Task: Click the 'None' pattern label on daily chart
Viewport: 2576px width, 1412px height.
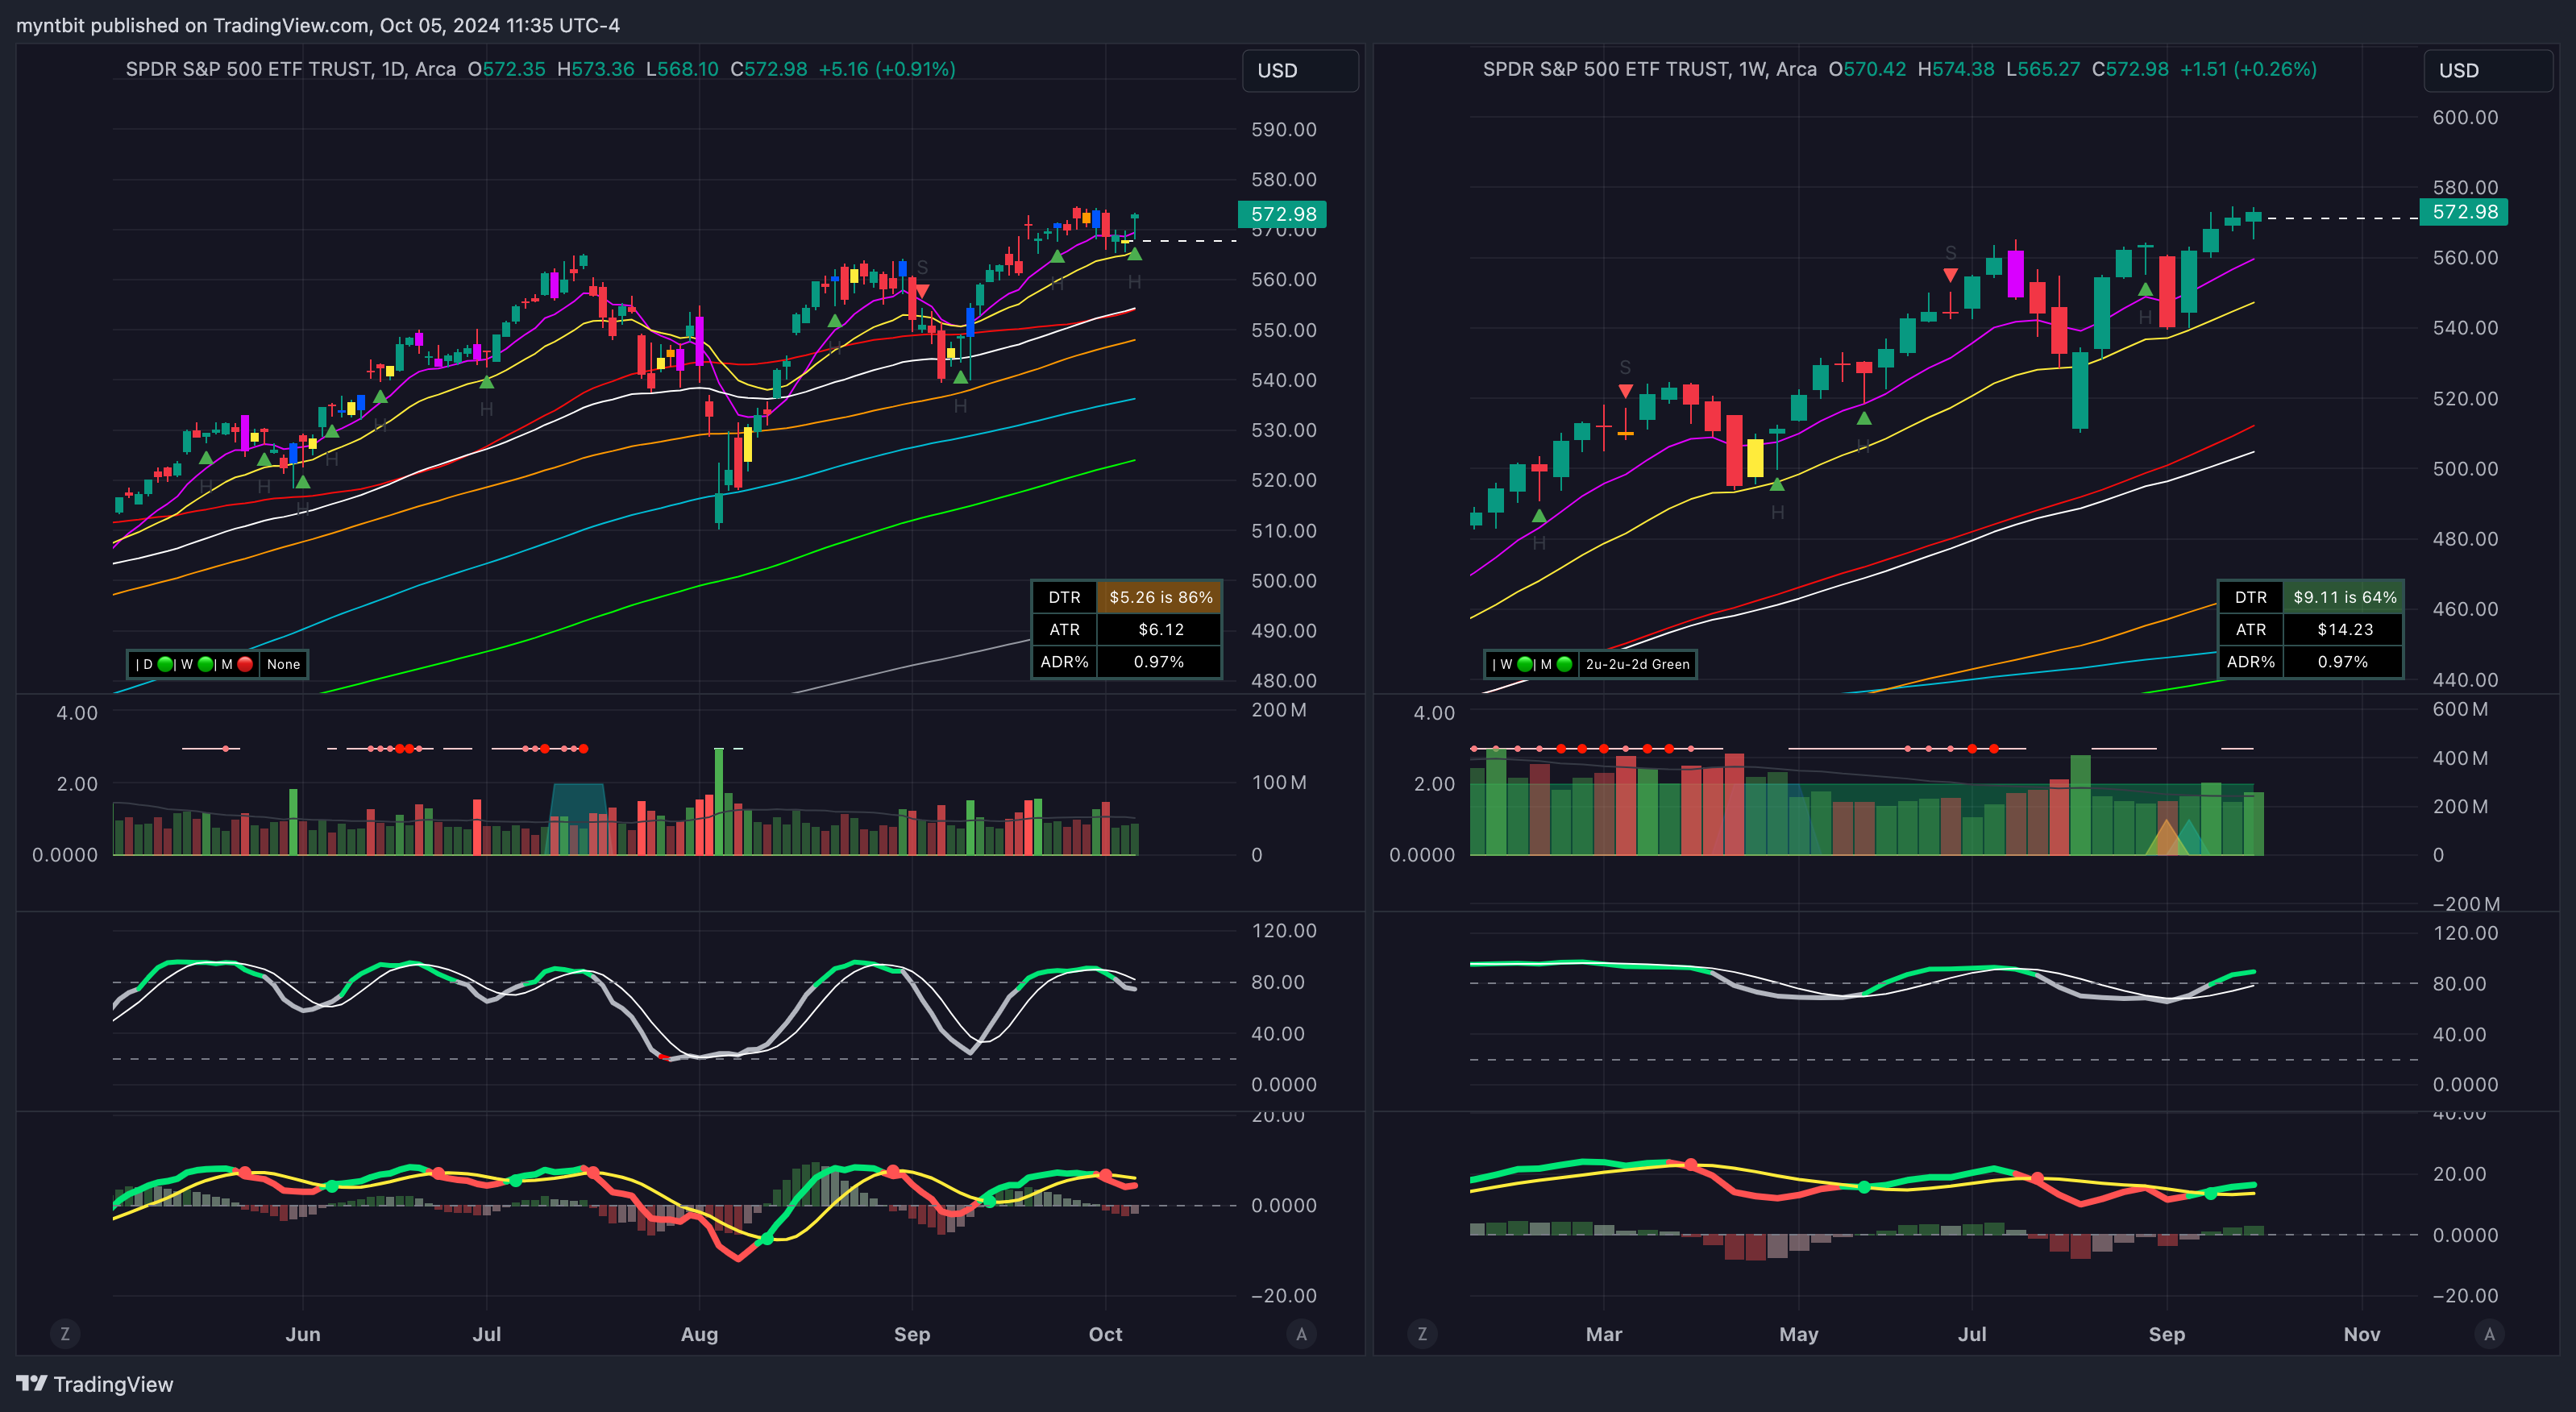Action: pos(283,664)
